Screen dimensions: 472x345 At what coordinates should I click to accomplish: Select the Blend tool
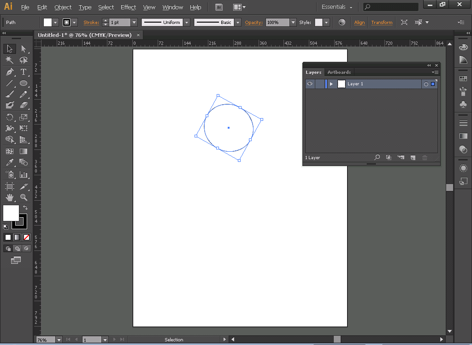[24, 163]
